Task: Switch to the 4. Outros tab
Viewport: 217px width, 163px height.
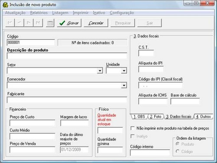Action: point(204,116)
